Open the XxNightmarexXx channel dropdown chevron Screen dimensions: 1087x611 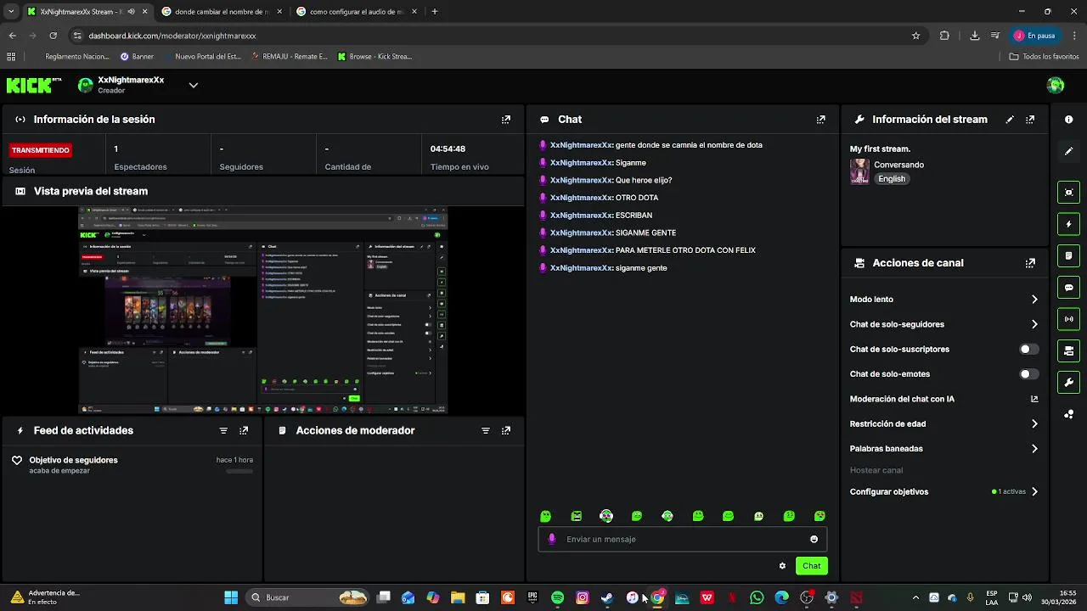point(194,85)
